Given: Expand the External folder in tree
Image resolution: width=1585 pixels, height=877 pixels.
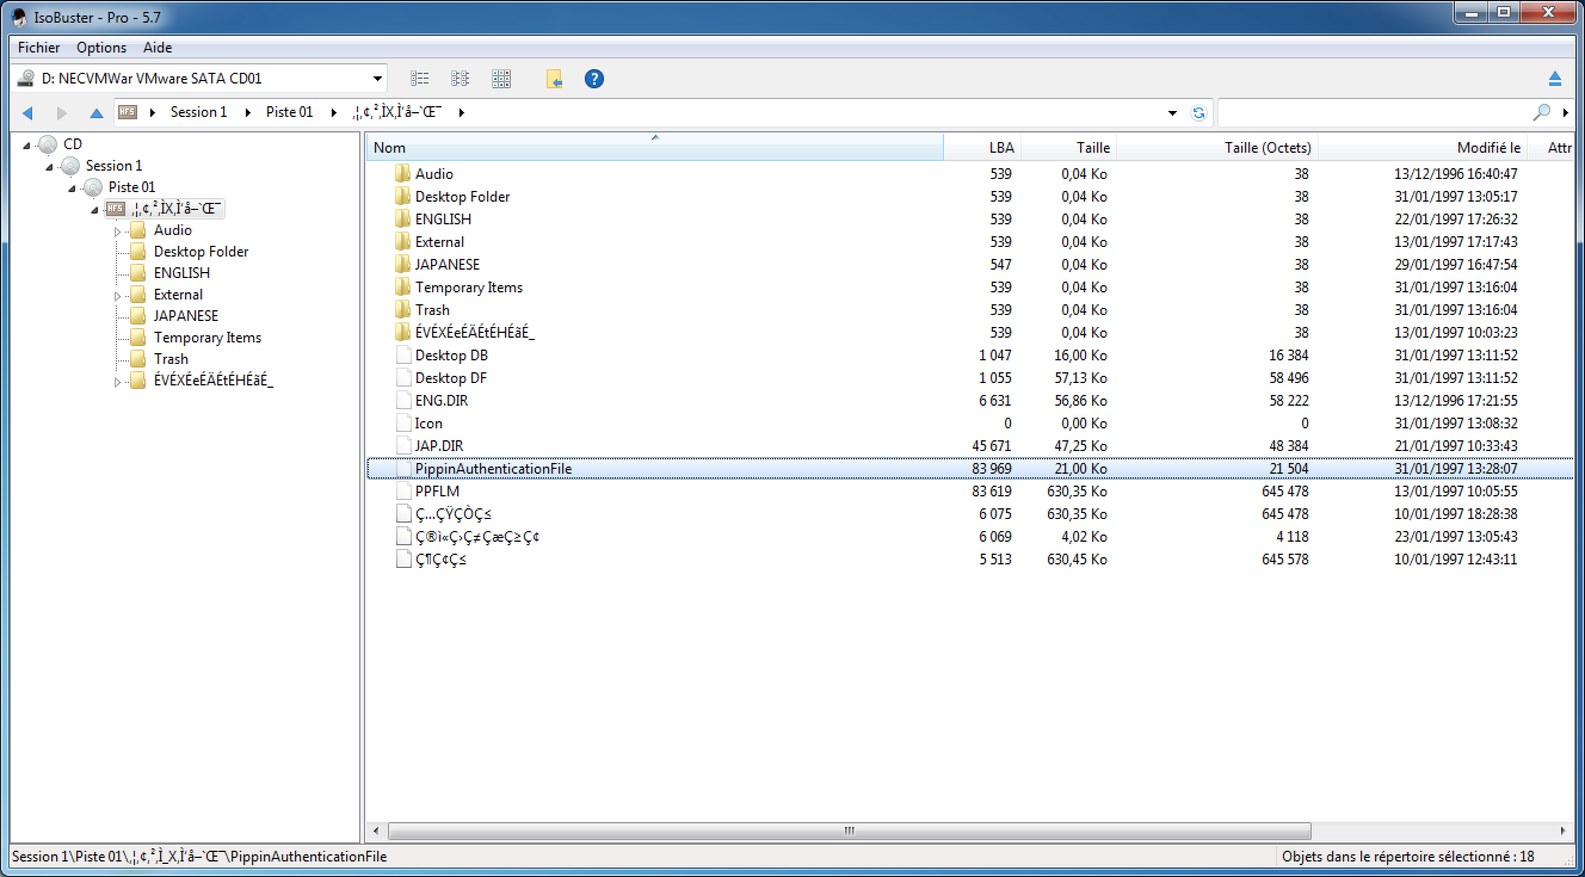Looking at the screenshot, I should tap(118, 296).
